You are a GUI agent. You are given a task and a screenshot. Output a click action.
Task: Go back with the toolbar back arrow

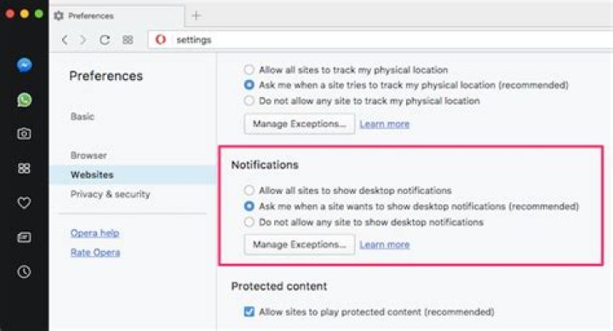(x=65, y=40)
